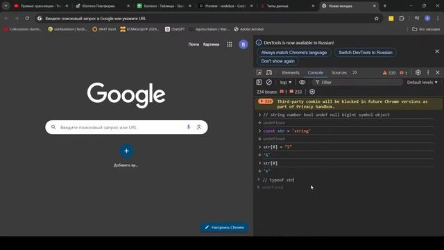444x250 pixels.
Task: Open the Google apps grid
Action: 230,44
